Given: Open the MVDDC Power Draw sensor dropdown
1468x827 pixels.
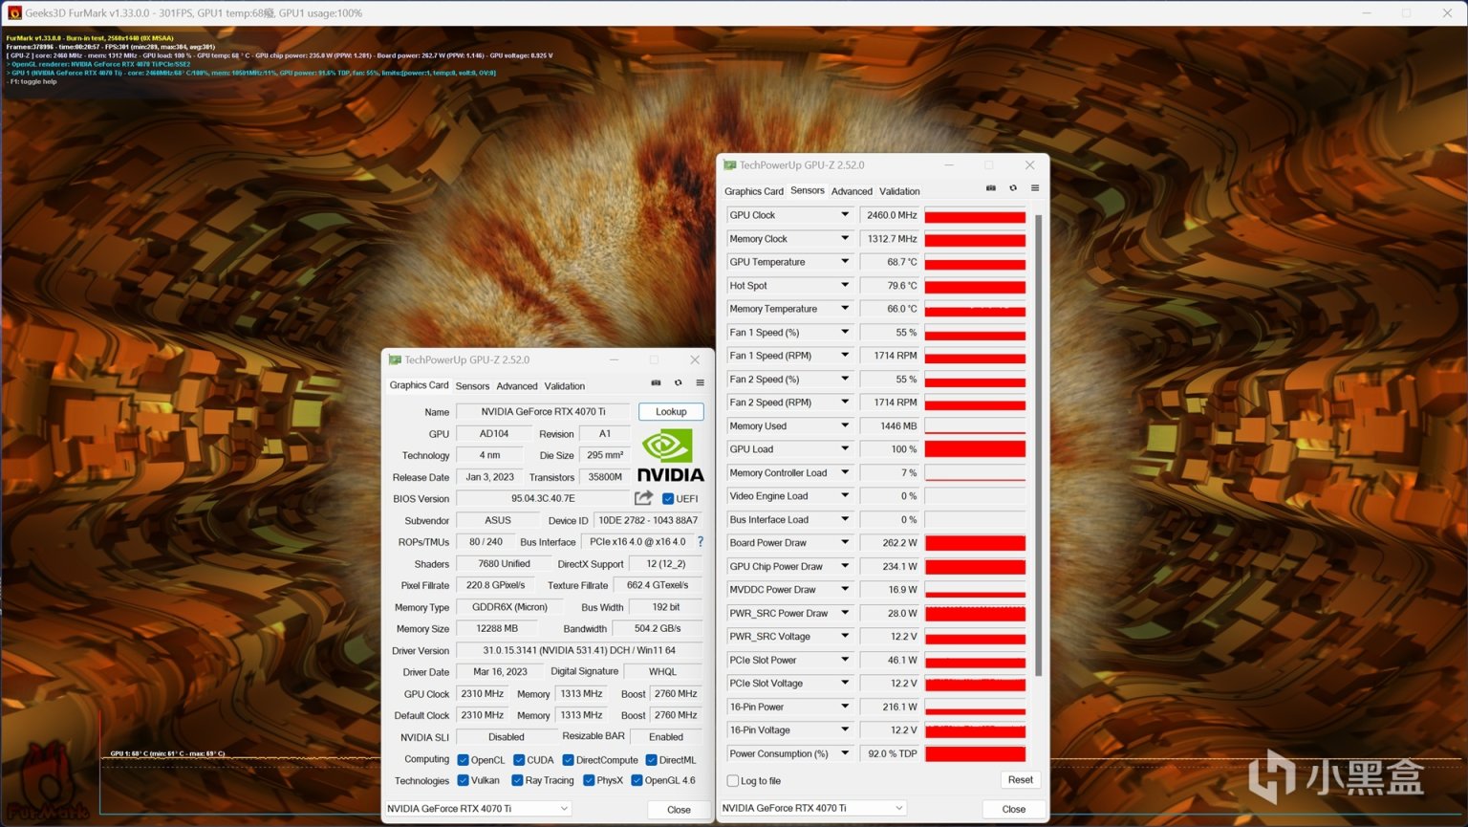Looking at the screenshot, I should click(845, 589).
